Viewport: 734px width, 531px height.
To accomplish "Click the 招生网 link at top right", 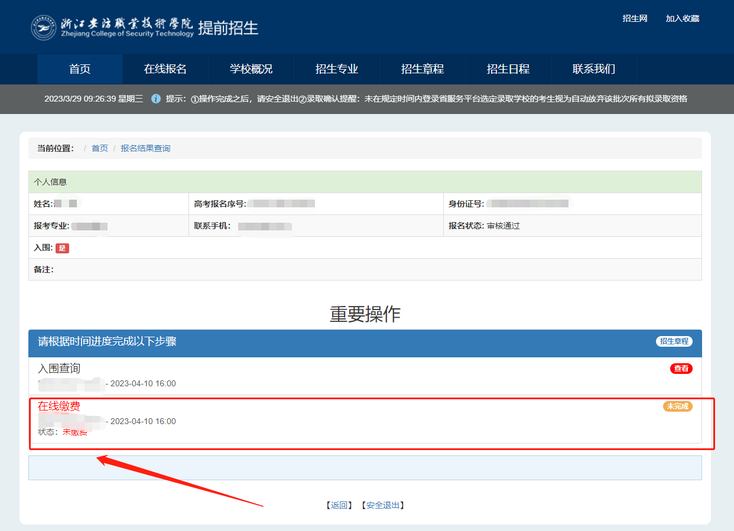I will [635, 19].
